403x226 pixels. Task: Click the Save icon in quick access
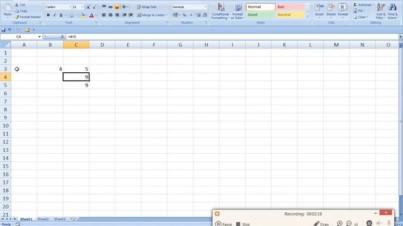click(x=3, y=30)
